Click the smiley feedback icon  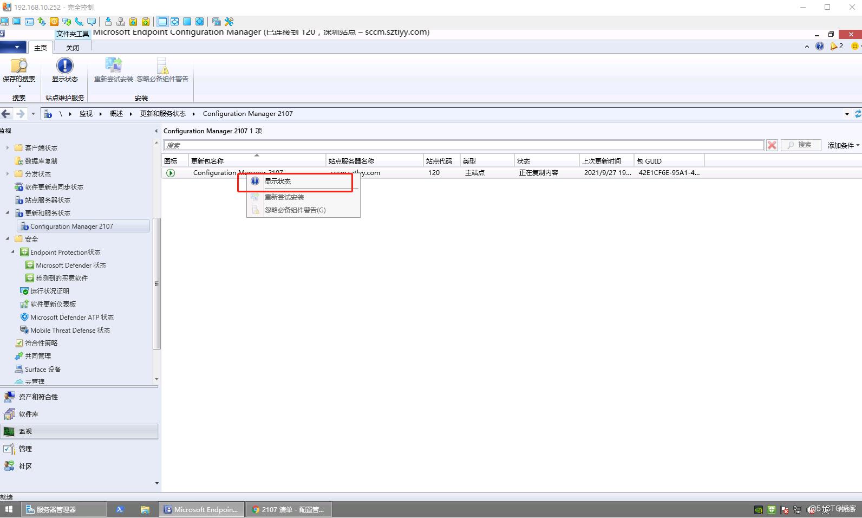pos(855,46)
